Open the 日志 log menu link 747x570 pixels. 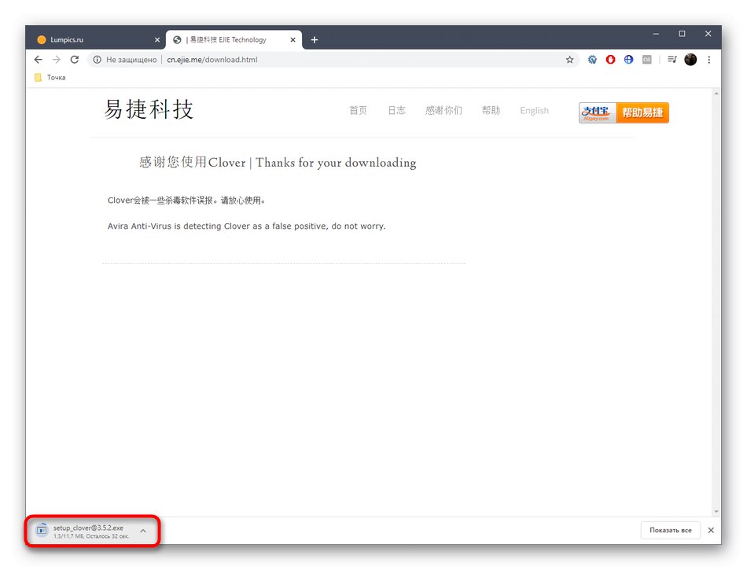coord(396,111)
